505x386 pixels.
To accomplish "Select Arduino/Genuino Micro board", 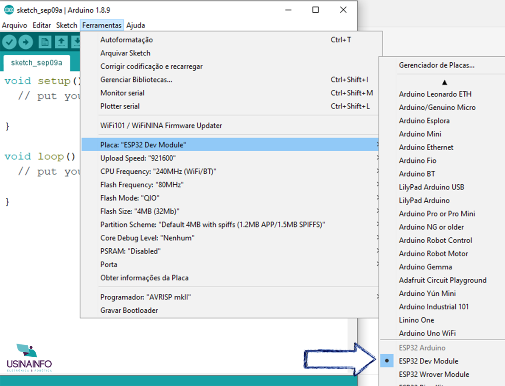I will point(443,108).
